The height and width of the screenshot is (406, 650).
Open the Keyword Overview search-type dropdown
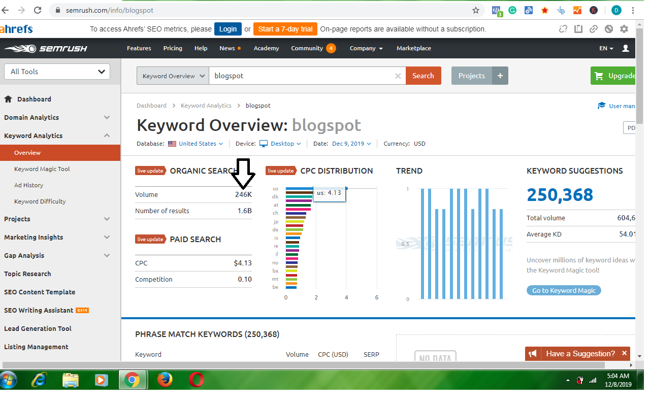[173, 76]
